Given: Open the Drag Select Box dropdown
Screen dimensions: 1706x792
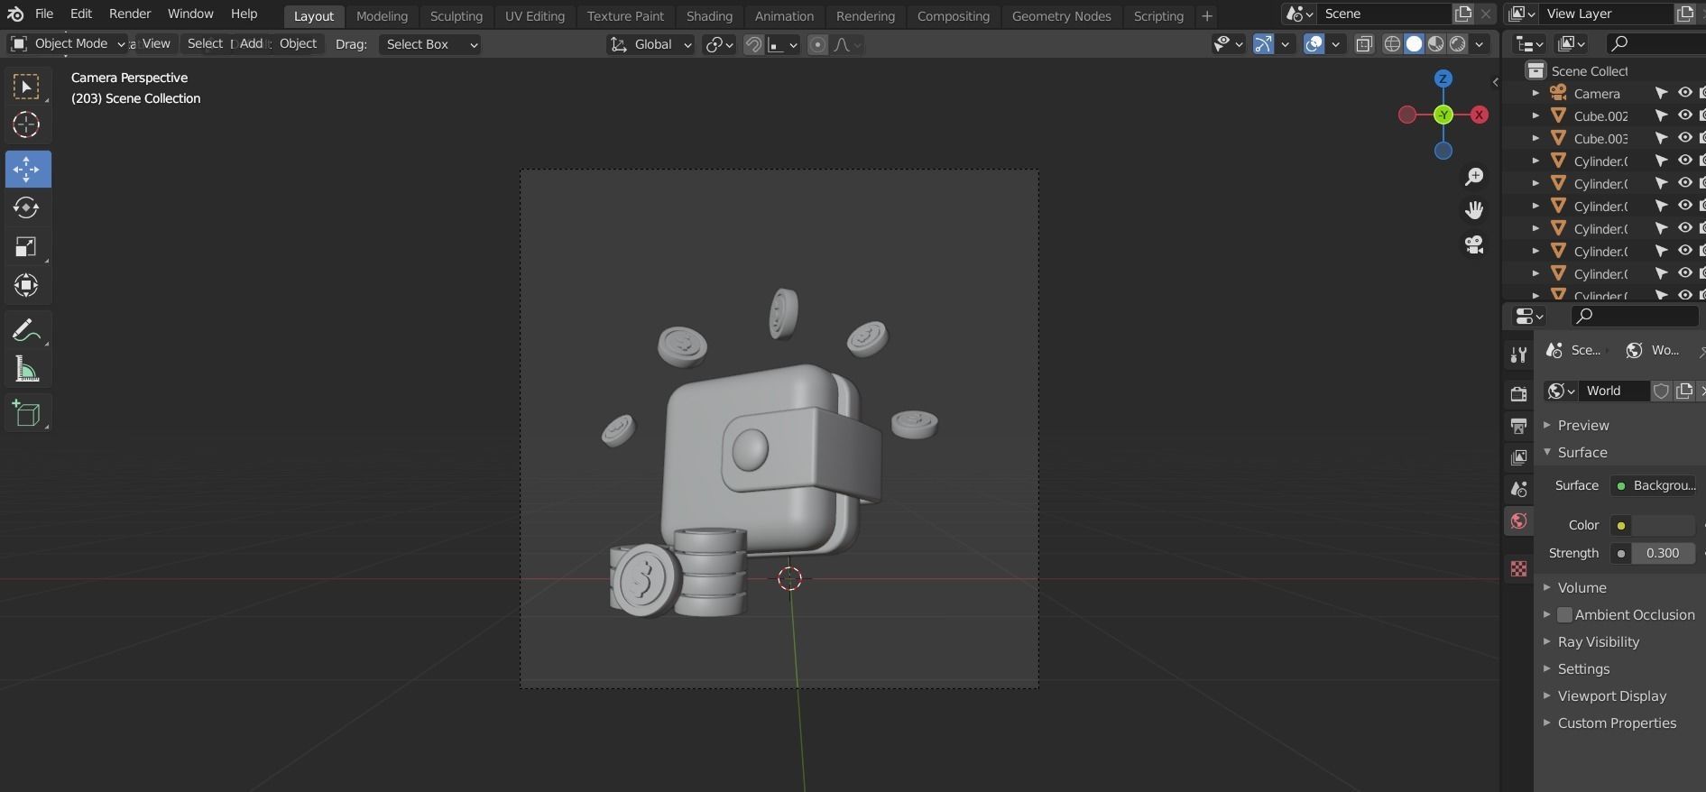Looking at the screenshot, I should point(430,44).
